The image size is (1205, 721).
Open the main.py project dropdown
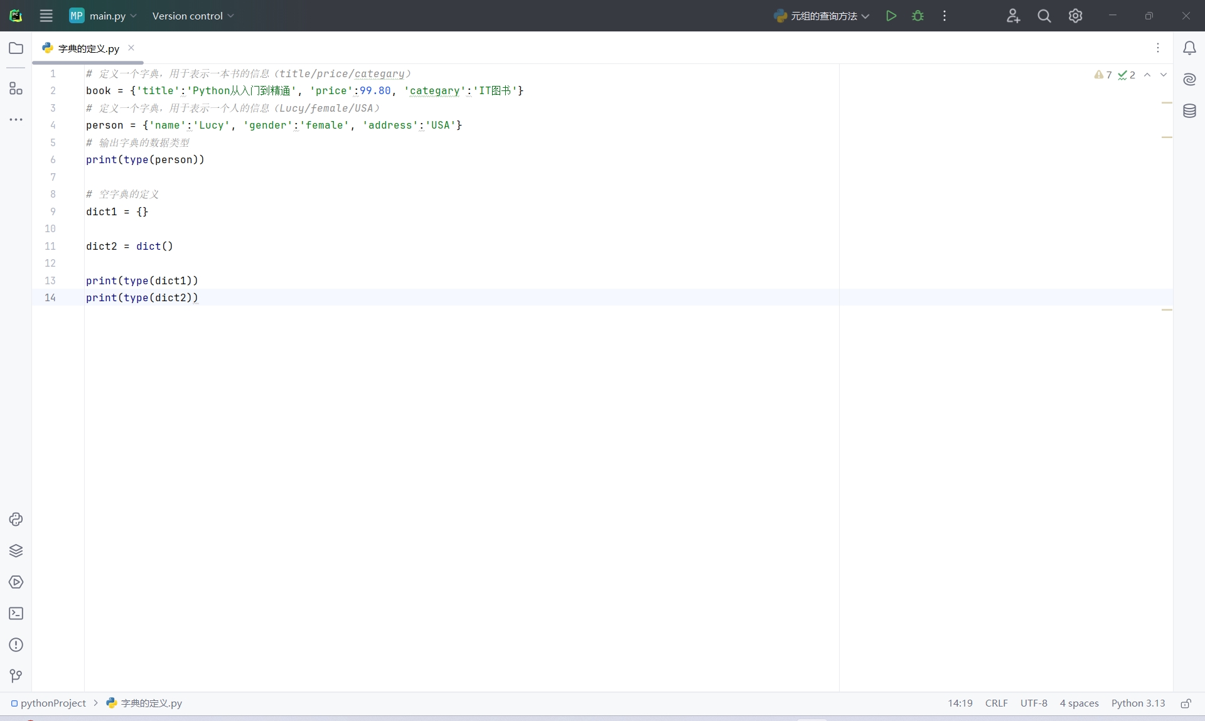coord(104,16)
